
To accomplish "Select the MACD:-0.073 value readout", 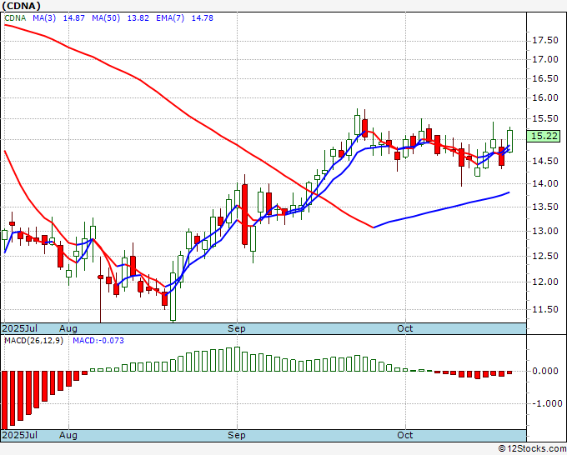I will coord(97,341).
